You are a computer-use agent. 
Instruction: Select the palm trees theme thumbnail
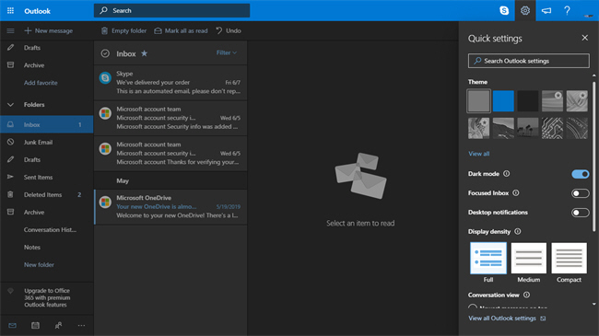(x=528, y=128)
